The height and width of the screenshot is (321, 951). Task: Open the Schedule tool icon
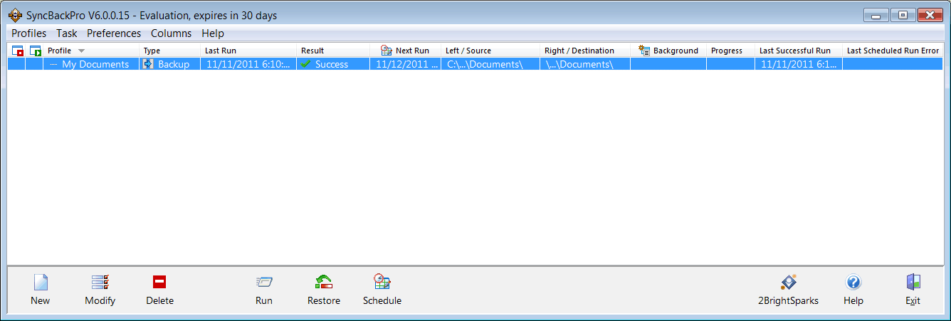coord(382,283)
